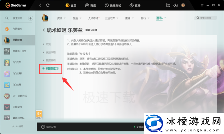This screenshot has width=224, height=134.
Task: Click the WeGame logo
Action: (16, 5)
